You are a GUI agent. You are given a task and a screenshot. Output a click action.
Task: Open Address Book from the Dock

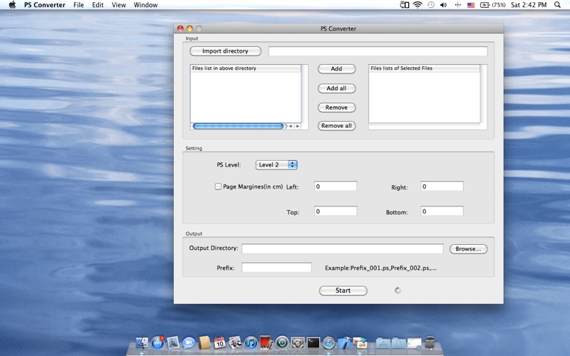coord(204,342)
